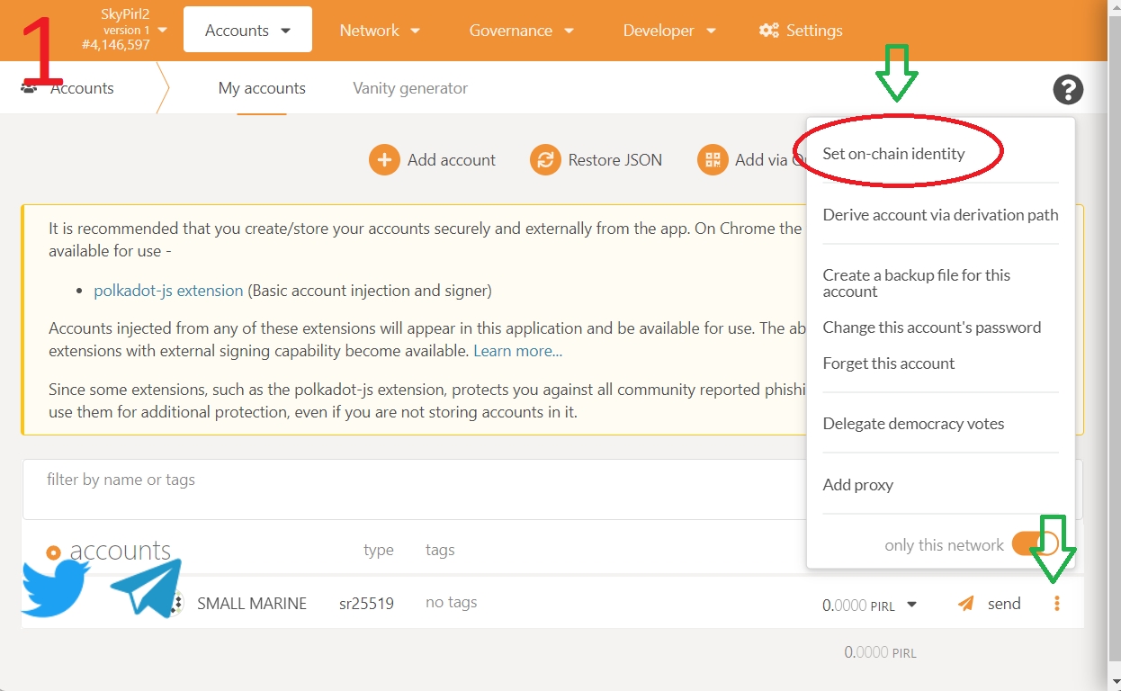Click the Add via QR icon
1121x691 pixels.
[713, 160]
